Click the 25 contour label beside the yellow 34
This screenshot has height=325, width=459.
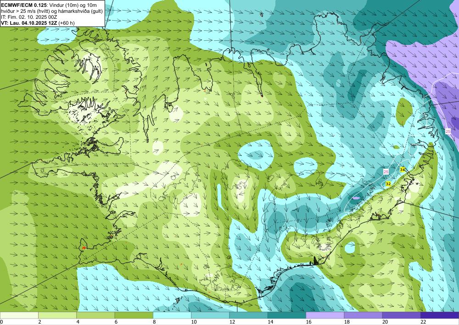coord(386,172)
